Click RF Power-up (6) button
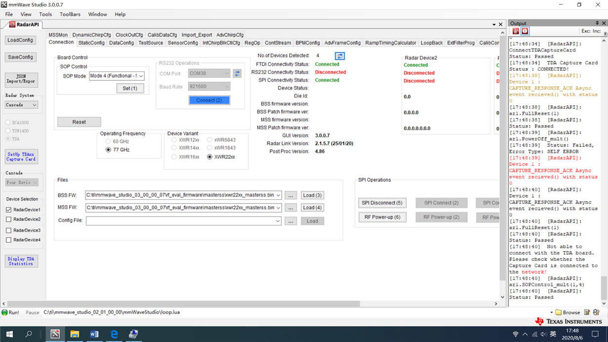This screenshot has width=608, height=342. [382, 217]
